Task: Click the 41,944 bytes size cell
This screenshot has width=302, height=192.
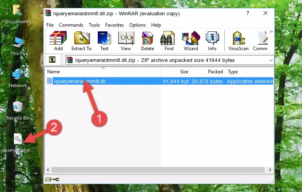Action: click(176, 81)
